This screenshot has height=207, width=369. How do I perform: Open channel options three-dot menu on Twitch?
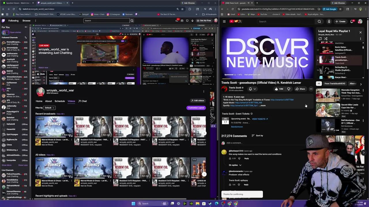pos(204,91)
